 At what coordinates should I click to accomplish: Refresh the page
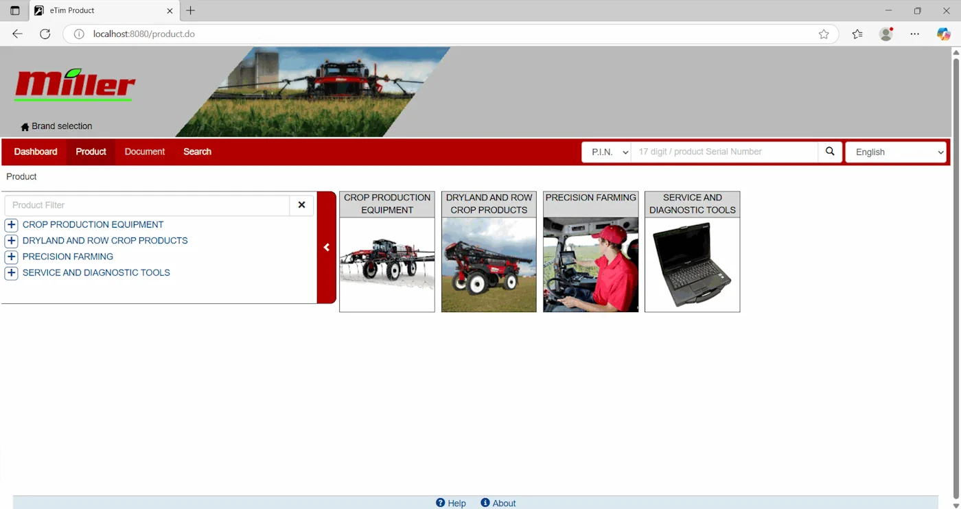click(x=45, y=34)
